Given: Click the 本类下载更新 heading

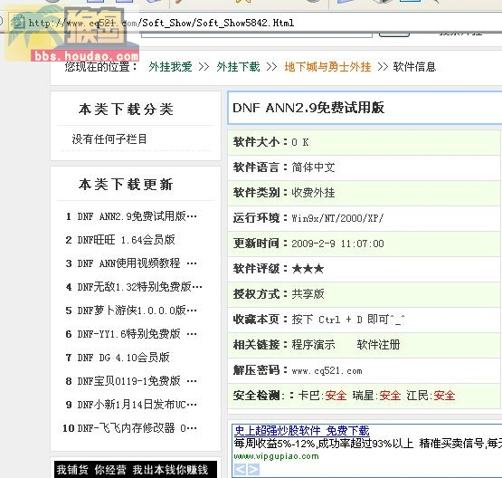Looking at the screenshot, I should tap(126, 185).
